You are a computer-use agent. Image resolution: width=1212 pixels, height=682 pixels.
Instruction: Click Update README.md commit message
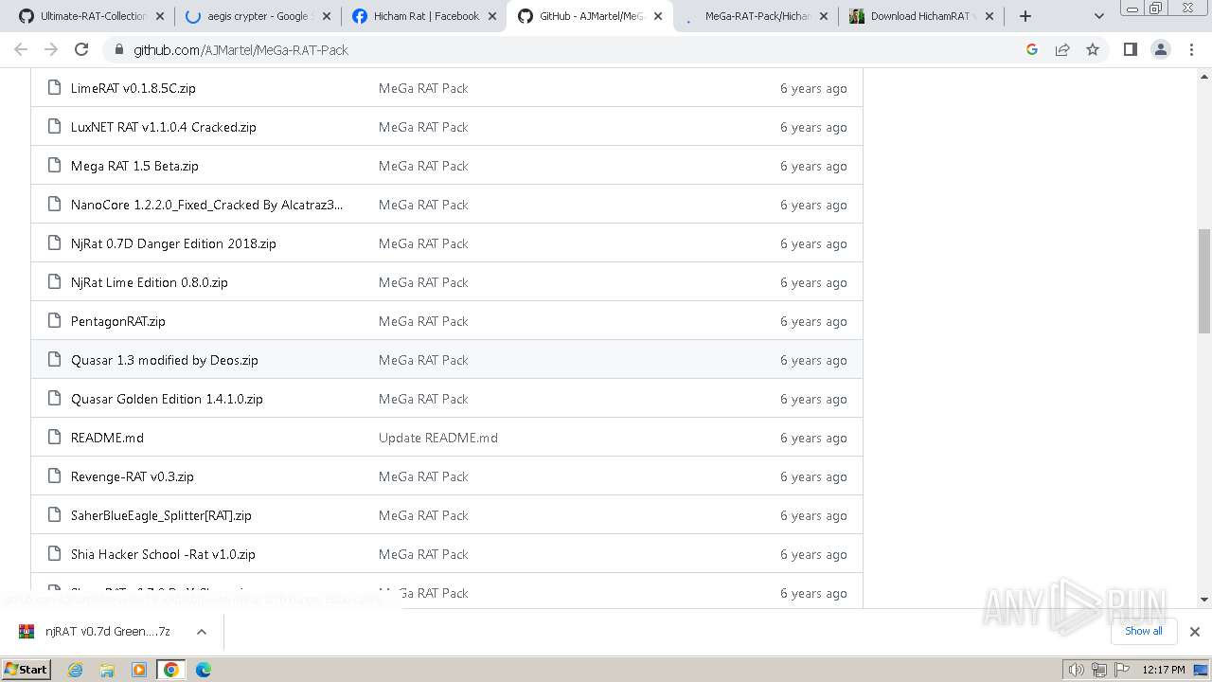point(438,438)
